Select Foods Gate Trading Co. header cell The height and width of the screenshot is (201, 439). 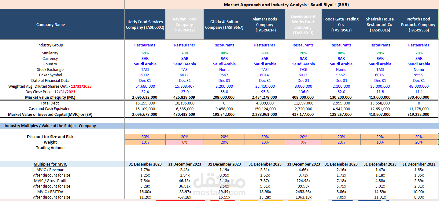point(341,24)
